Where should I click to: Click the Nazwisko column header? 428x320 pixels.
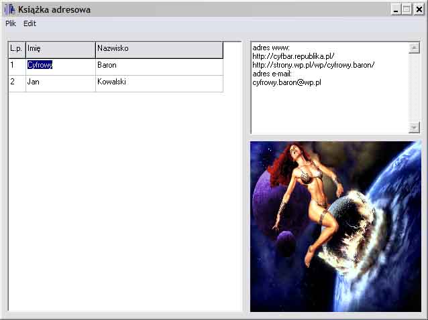tap(160, 50)
